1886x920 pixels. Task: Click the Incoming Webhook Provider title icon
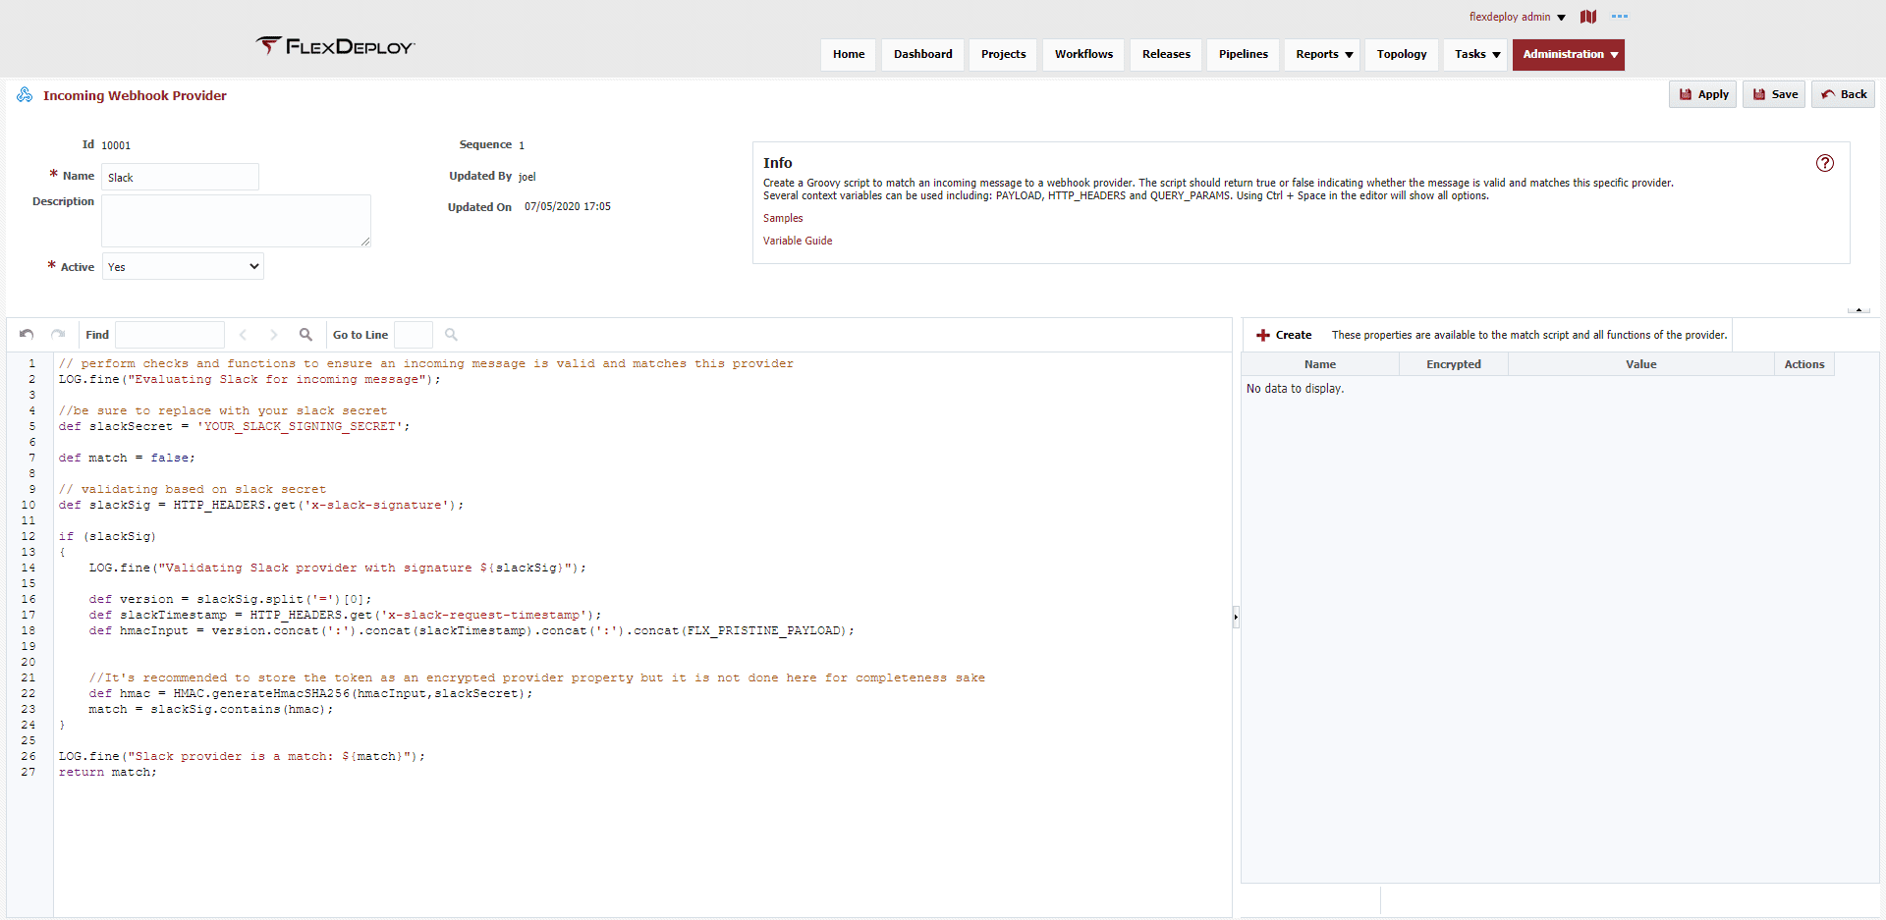click(x=25, y=94)
